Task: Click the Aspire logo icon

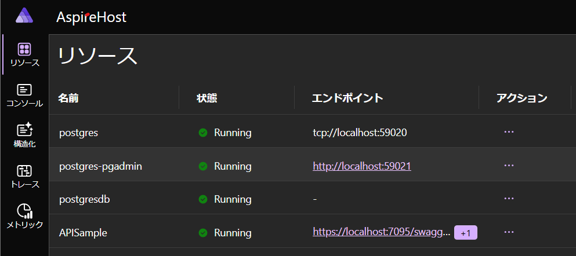Action: pos(24,16)
